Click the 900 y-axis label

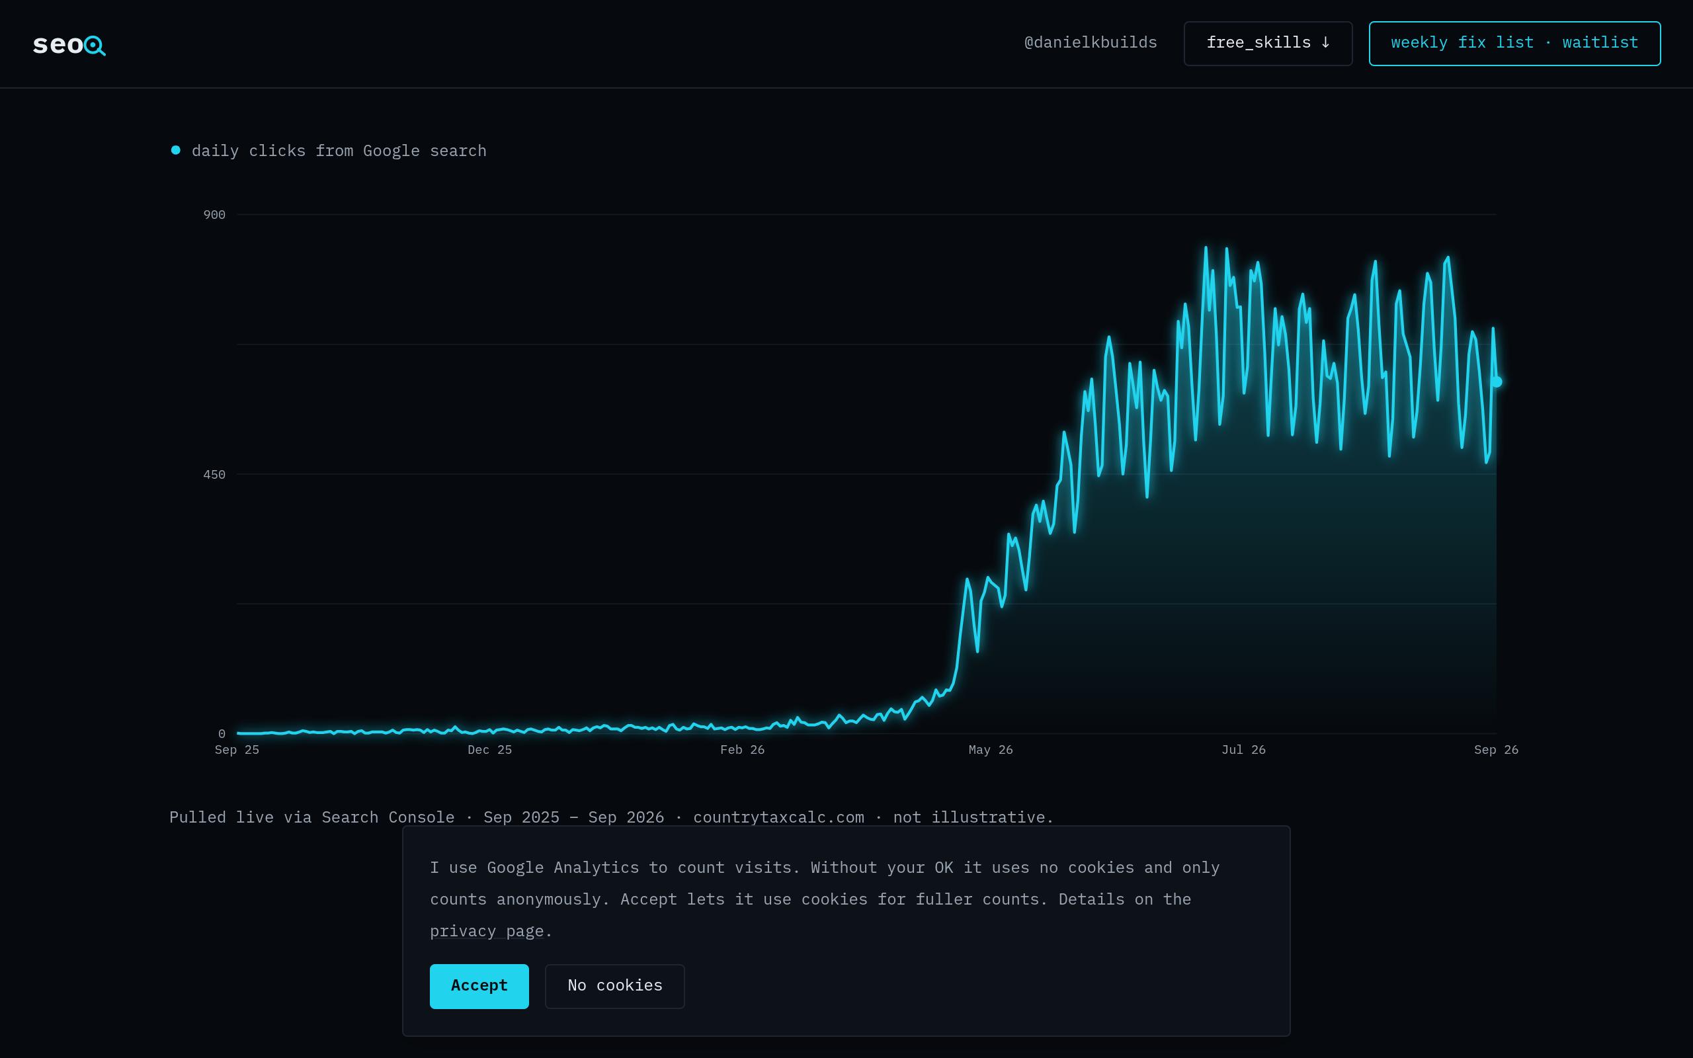[214, 215]
